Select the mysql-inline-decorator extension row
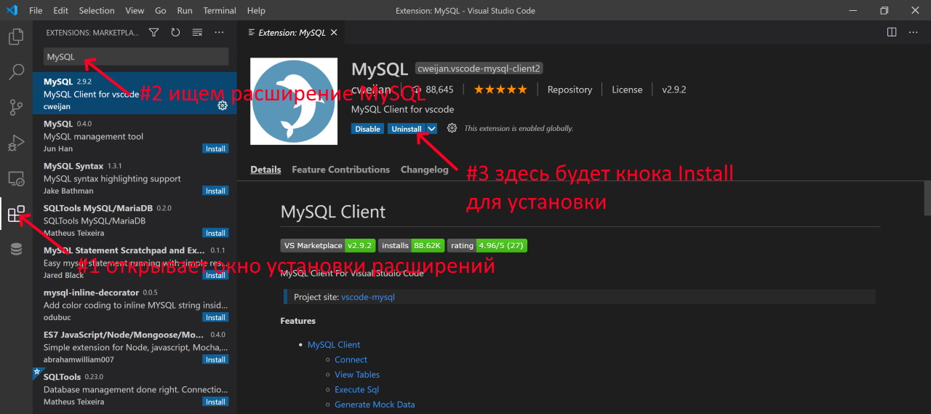The height and width of the screenshot is (414, 931). tap(135, 304)
